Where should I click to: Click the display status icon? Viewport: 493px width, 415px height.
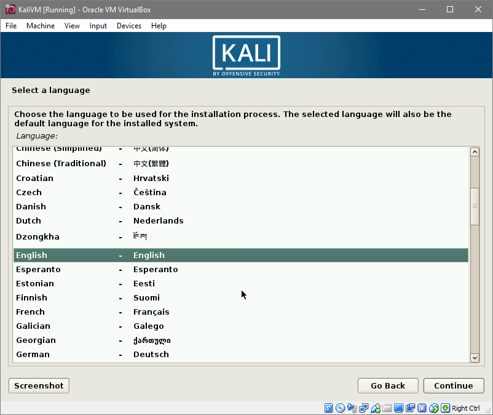[399, 408]
